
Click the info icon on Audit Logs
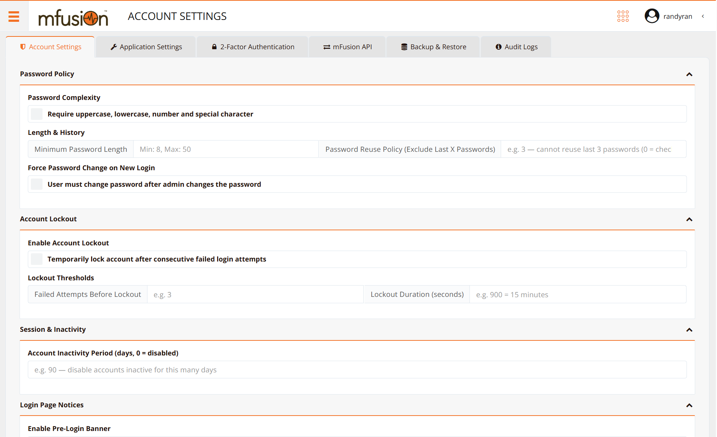point(498,47)
